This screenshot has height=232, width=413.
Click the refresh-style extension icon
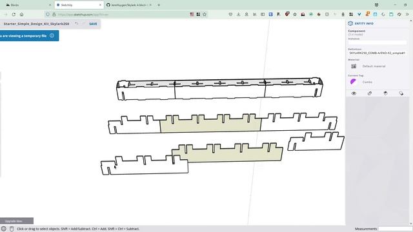tap(399, 14)
